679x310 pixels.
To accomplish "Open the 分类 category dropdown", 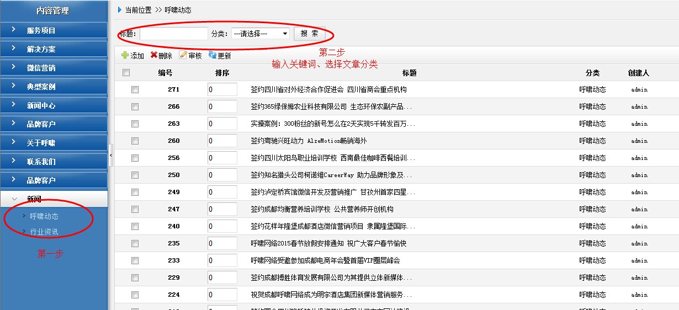I will coord(259,34).
